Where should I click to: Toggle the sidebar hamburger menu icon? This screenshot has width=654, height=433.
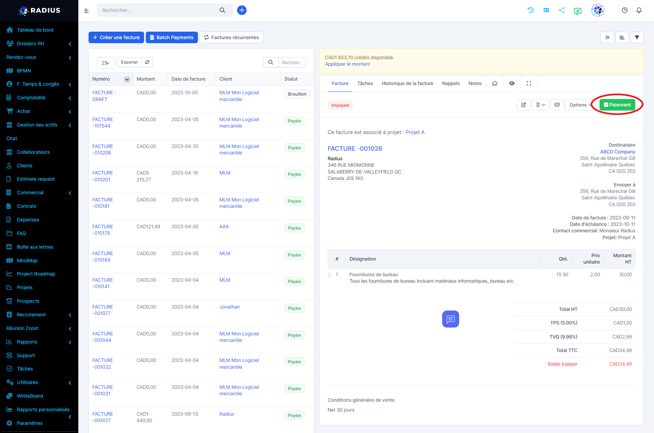(87, 11)
